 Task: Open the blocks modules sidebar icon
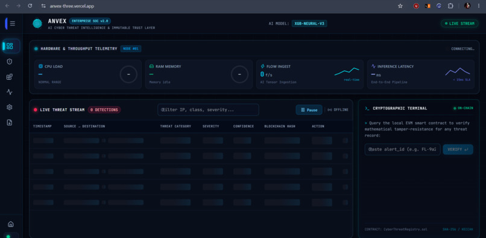click(10, 77)
